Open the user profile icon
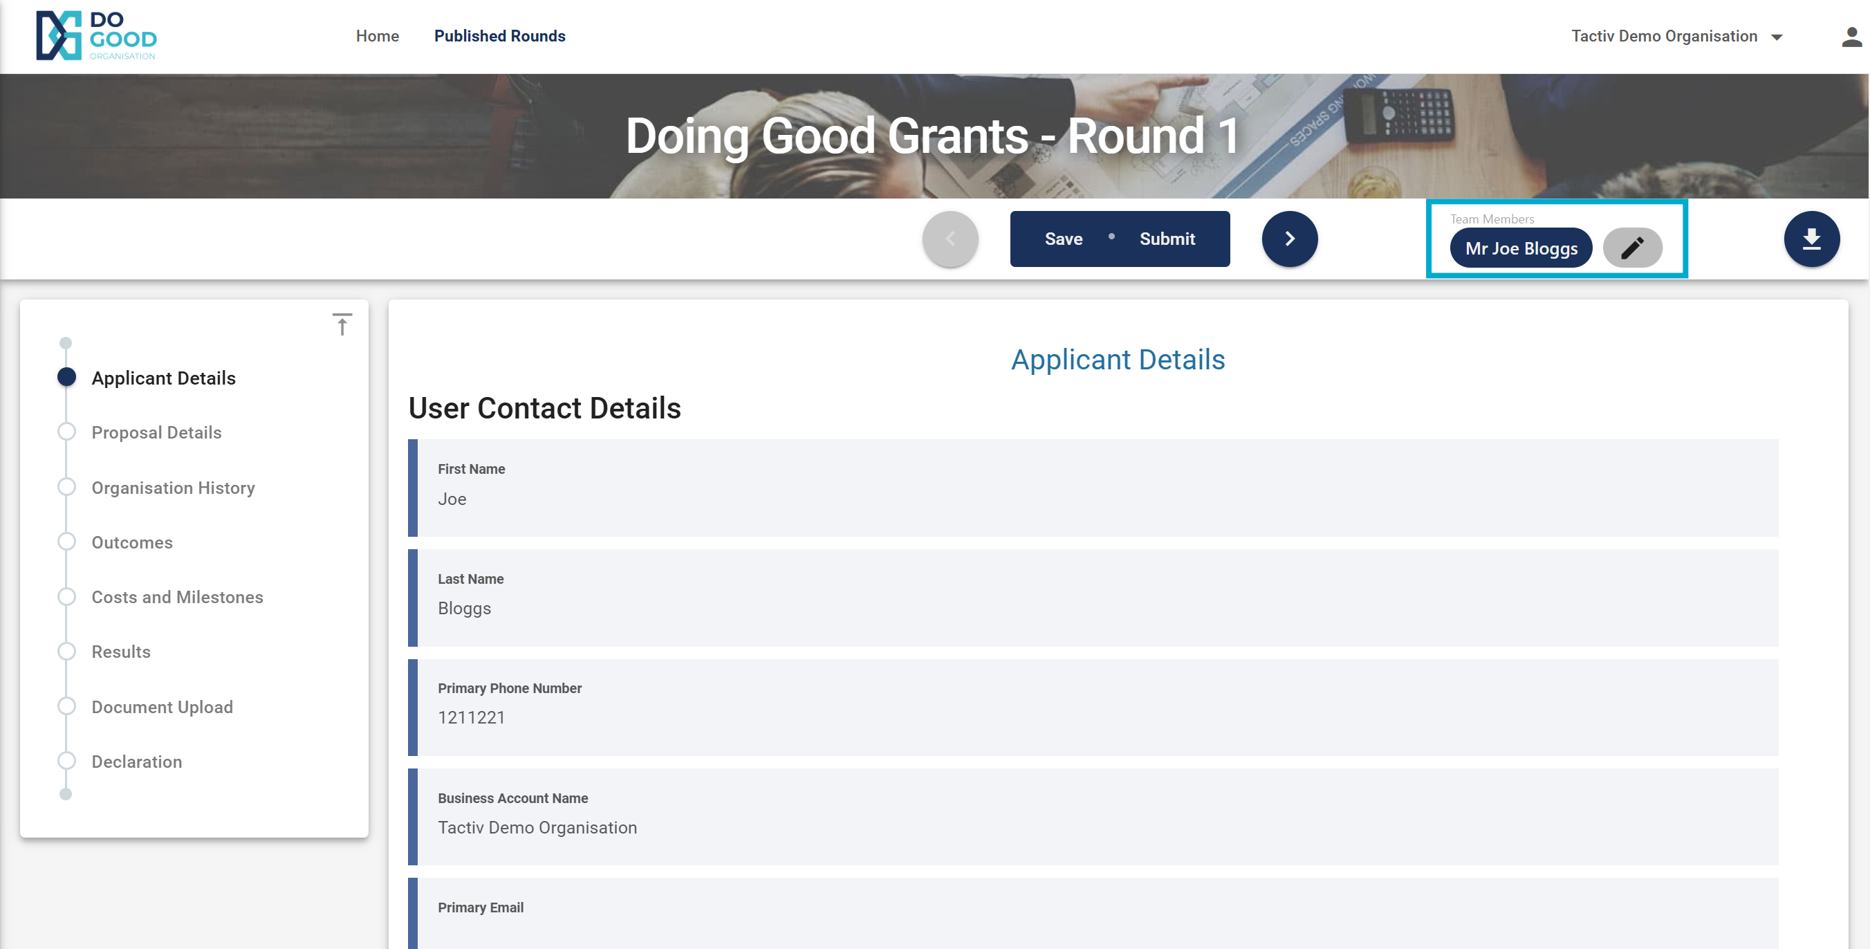Viewport: 1870px width, 949px height. [x=1851, y=37]
